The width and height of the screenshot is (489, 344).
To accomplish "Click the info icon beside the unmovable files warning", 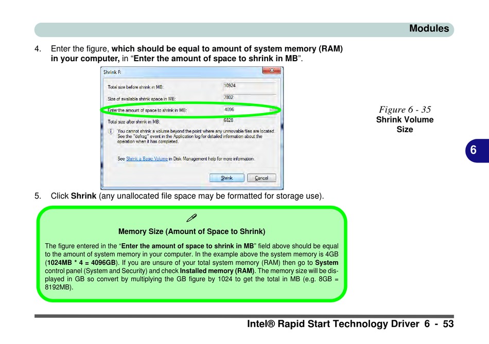I will point(111,131).
